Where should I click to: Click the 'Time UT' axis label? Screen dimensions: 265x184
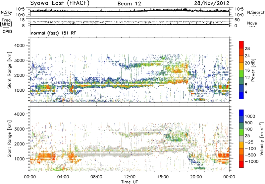click(x=130, y=182)
